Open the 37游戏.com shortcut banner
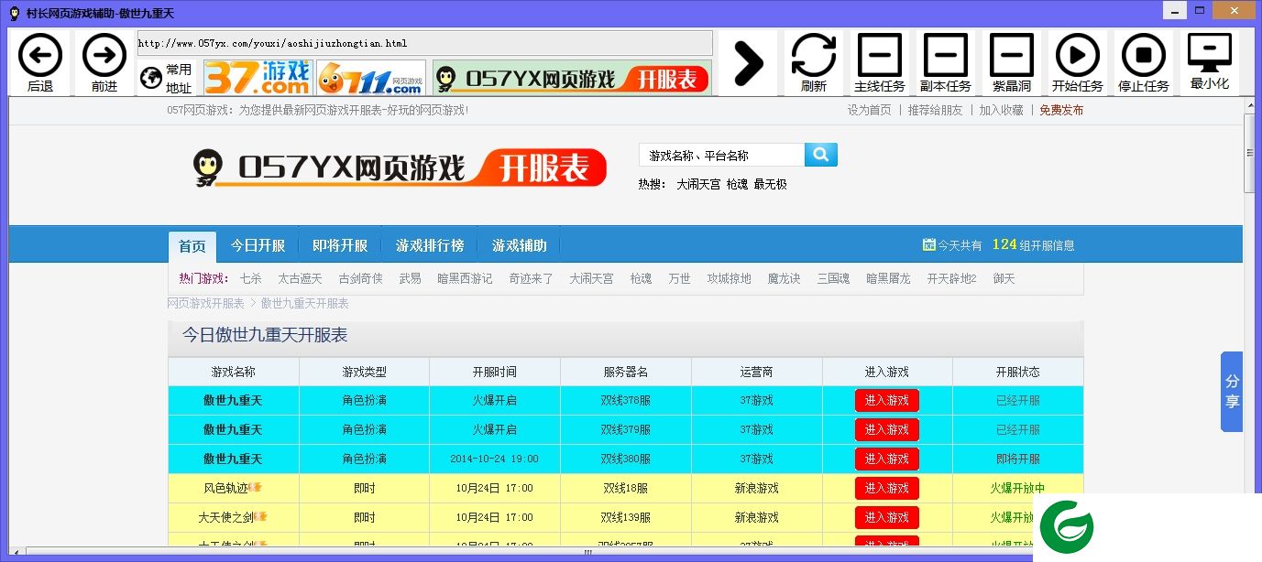The width and height of the screenshot is (1262, 562). click(258, 78)
